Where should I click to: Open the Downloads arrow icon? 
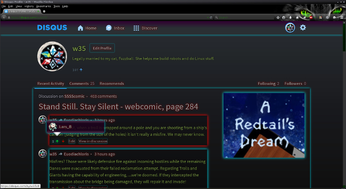pyautogui.click(x=290, y=17)
